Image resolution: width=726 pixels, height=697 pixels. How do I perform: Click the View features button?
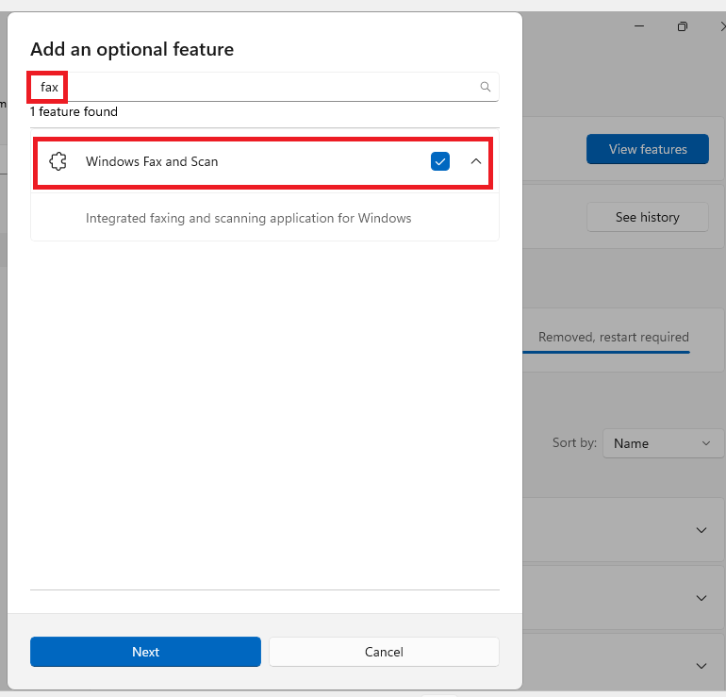(x=648, y=149)
